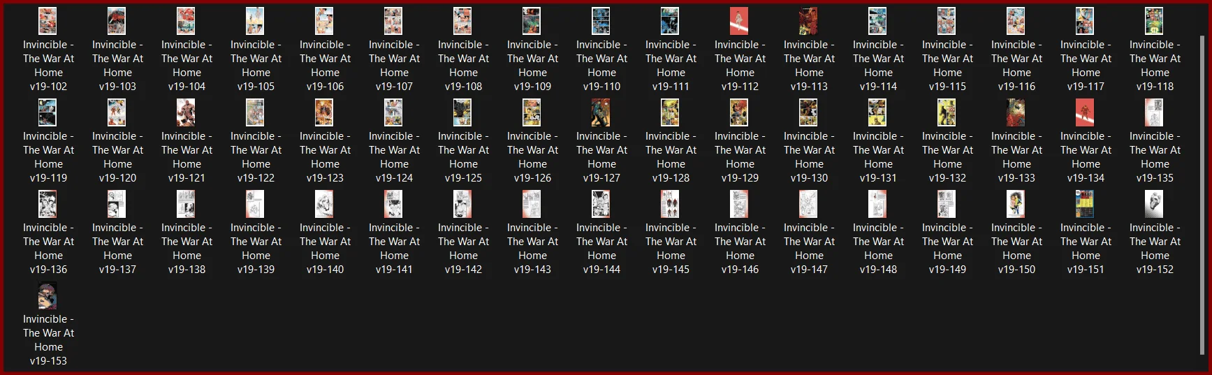Click the v19-141 file icon
This screenshot has width=1212, height=375.
tap(393, 204)
